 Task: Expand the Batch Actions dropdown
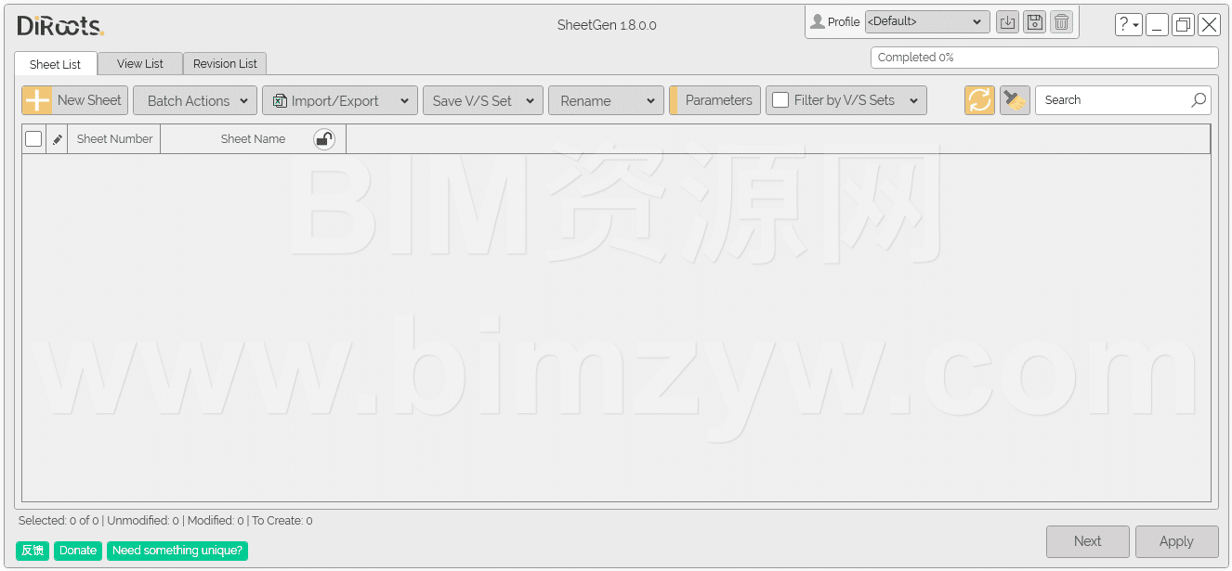point(195,100)
